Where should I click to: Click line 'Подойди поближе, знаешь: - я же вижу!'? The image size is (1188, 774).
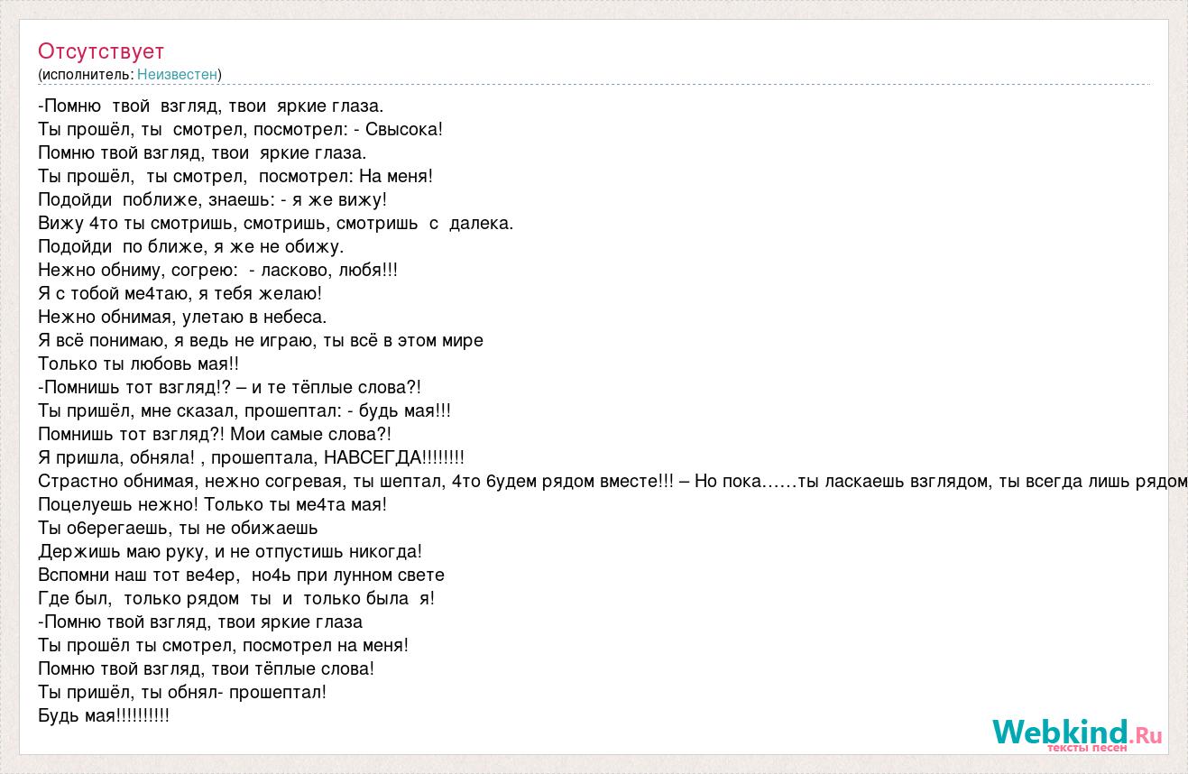[213, 199]
